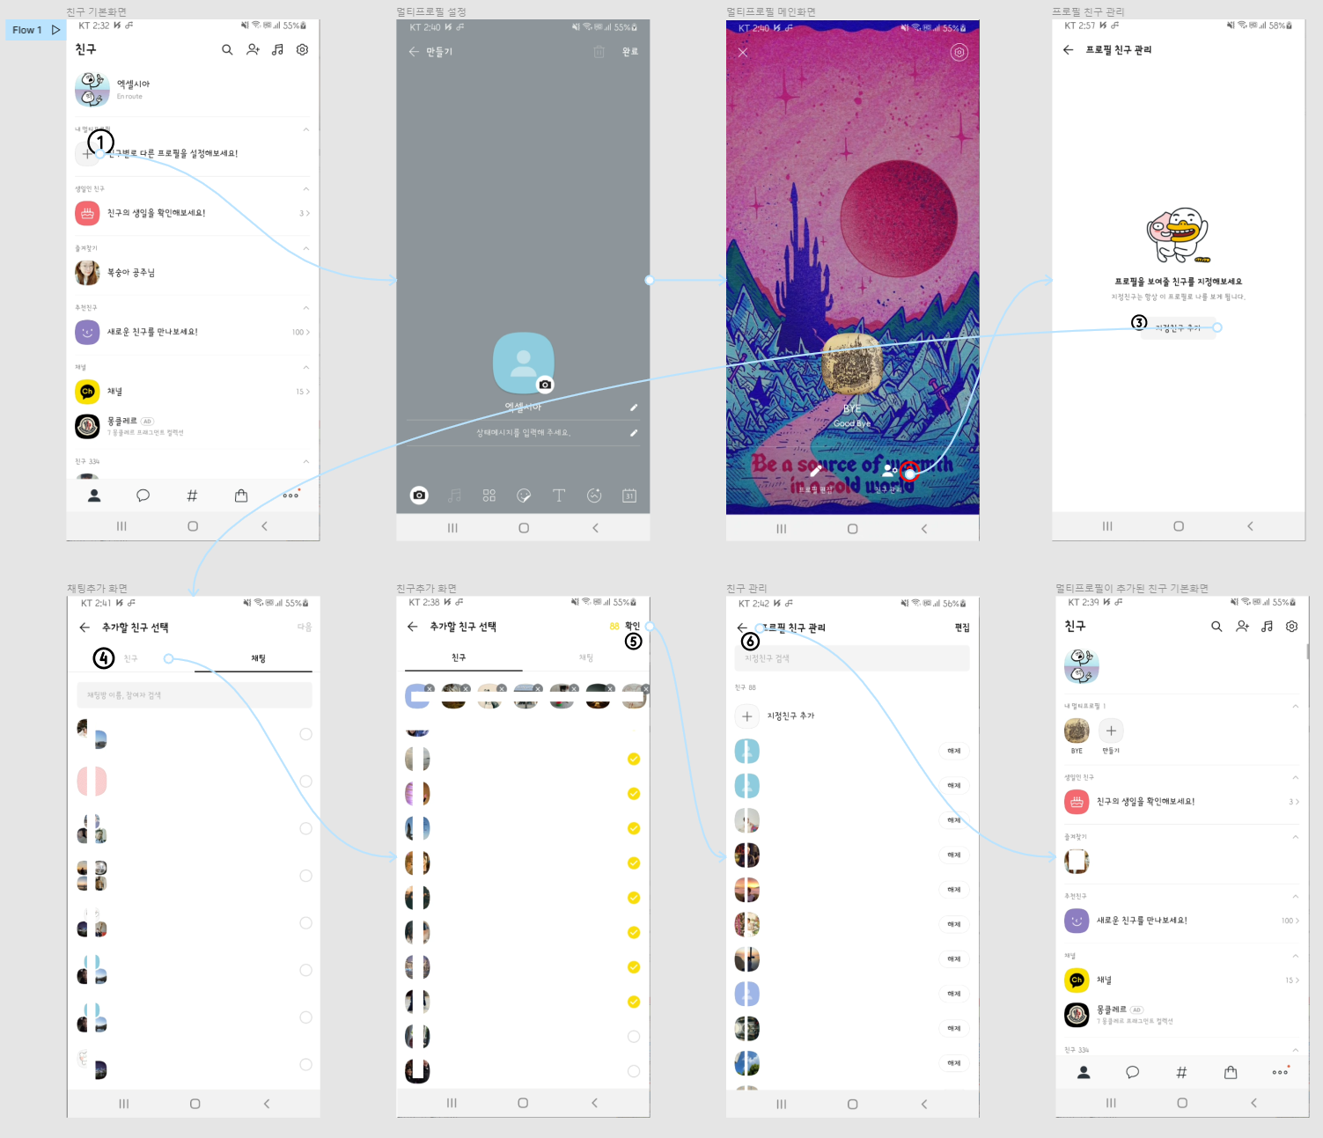1323x1138 pixels.
Task: Select first chat room radio in 채팅추가 화면
Action: coord(305,734)
